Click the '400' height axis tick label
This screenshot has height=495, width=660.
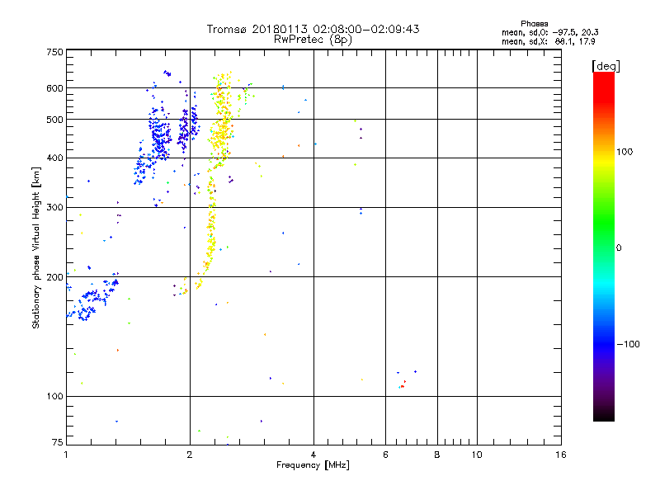point(54,158)
